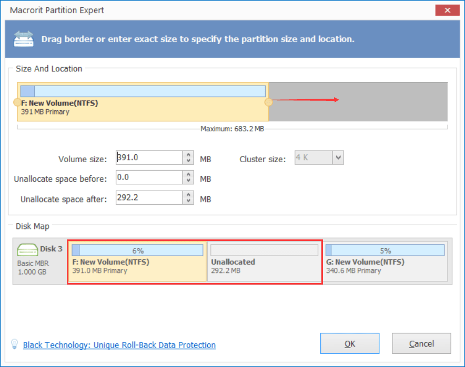Select G: New Volume in the Disk Map
Screen dimensions: 465x367
click(x=385, y=261)
